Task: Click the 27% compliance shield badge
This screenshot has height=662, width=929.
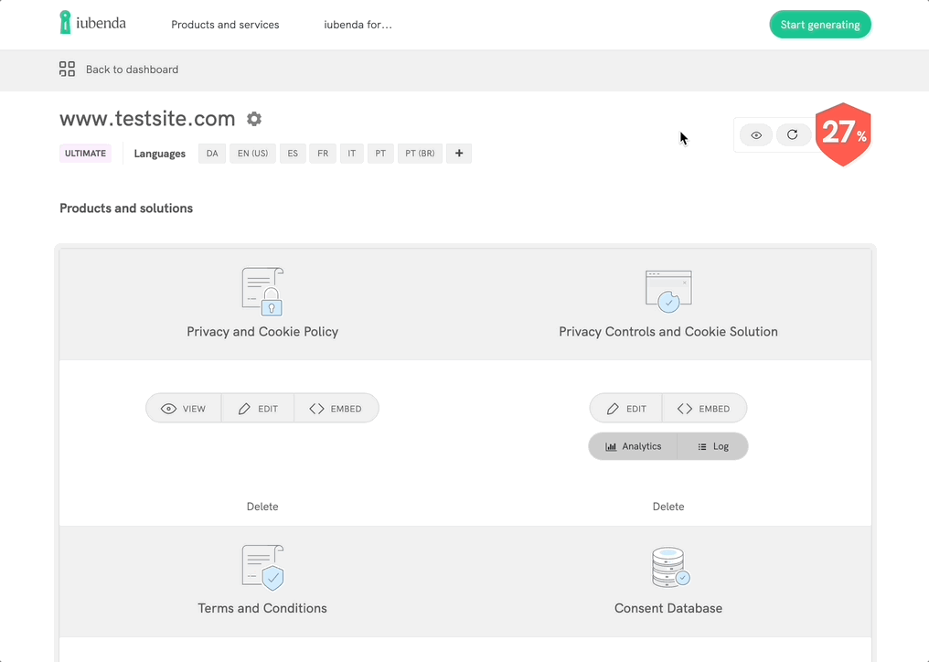Action: pyautogui.click(x=842, y=134)
